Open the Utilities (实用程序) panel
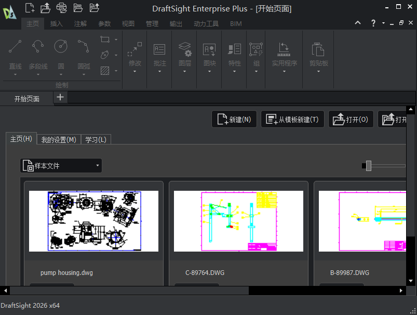The width and height of the screenshot is (417, 315). click(x=284, y=57)
